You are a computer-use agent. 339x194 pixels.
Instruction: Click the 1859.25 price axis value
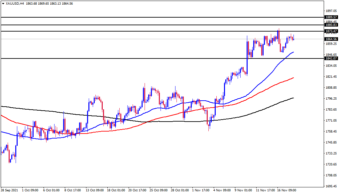click(x=331, y=44)
